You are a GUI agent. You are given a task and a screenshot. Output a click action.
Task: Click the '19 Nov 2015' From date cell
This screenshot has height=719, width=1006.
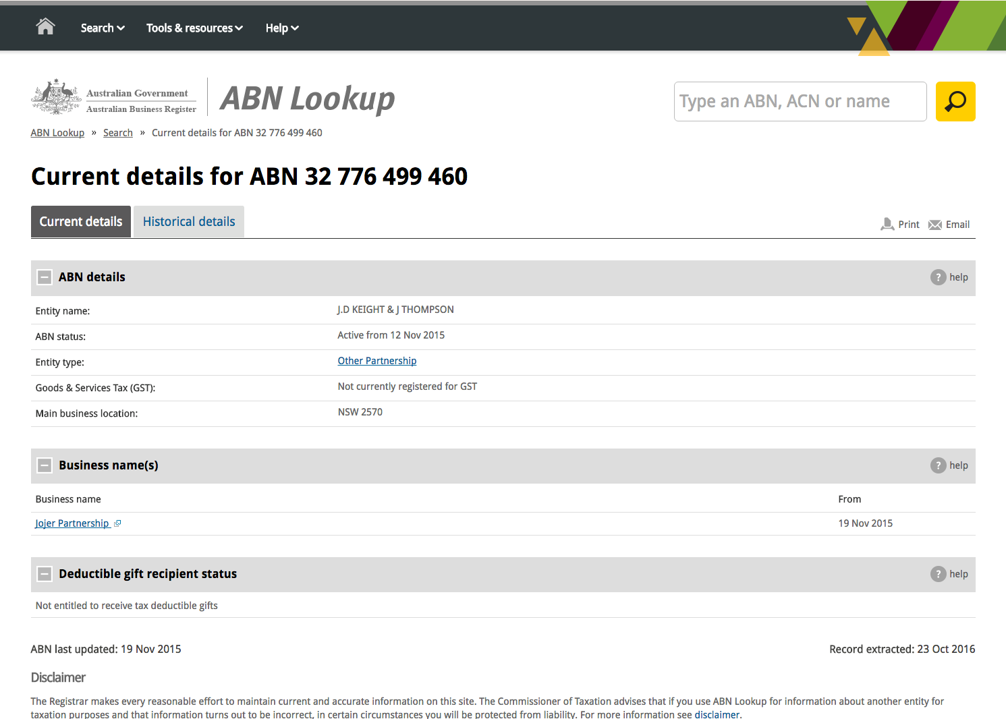pos(866,523)
